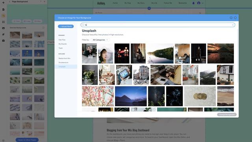Select the two women at table photo
The width and height of the screenshot is (252, 142).
(89, 54)
